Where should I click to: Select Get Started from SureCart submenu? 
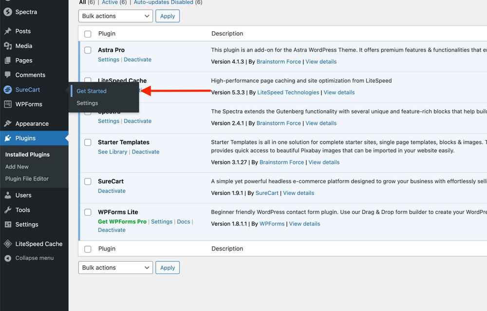pyautogui.click(x=91, y=91)
